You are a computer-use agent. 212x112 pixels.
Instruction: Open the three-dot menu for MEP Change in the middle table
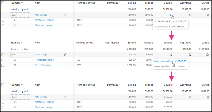(x=70, y=55)
